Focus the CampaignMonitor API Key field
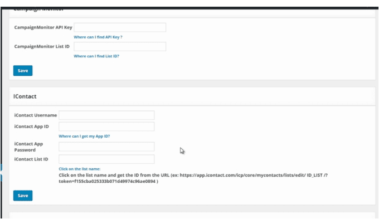The image size is (379, 219). tap(120, 27)
